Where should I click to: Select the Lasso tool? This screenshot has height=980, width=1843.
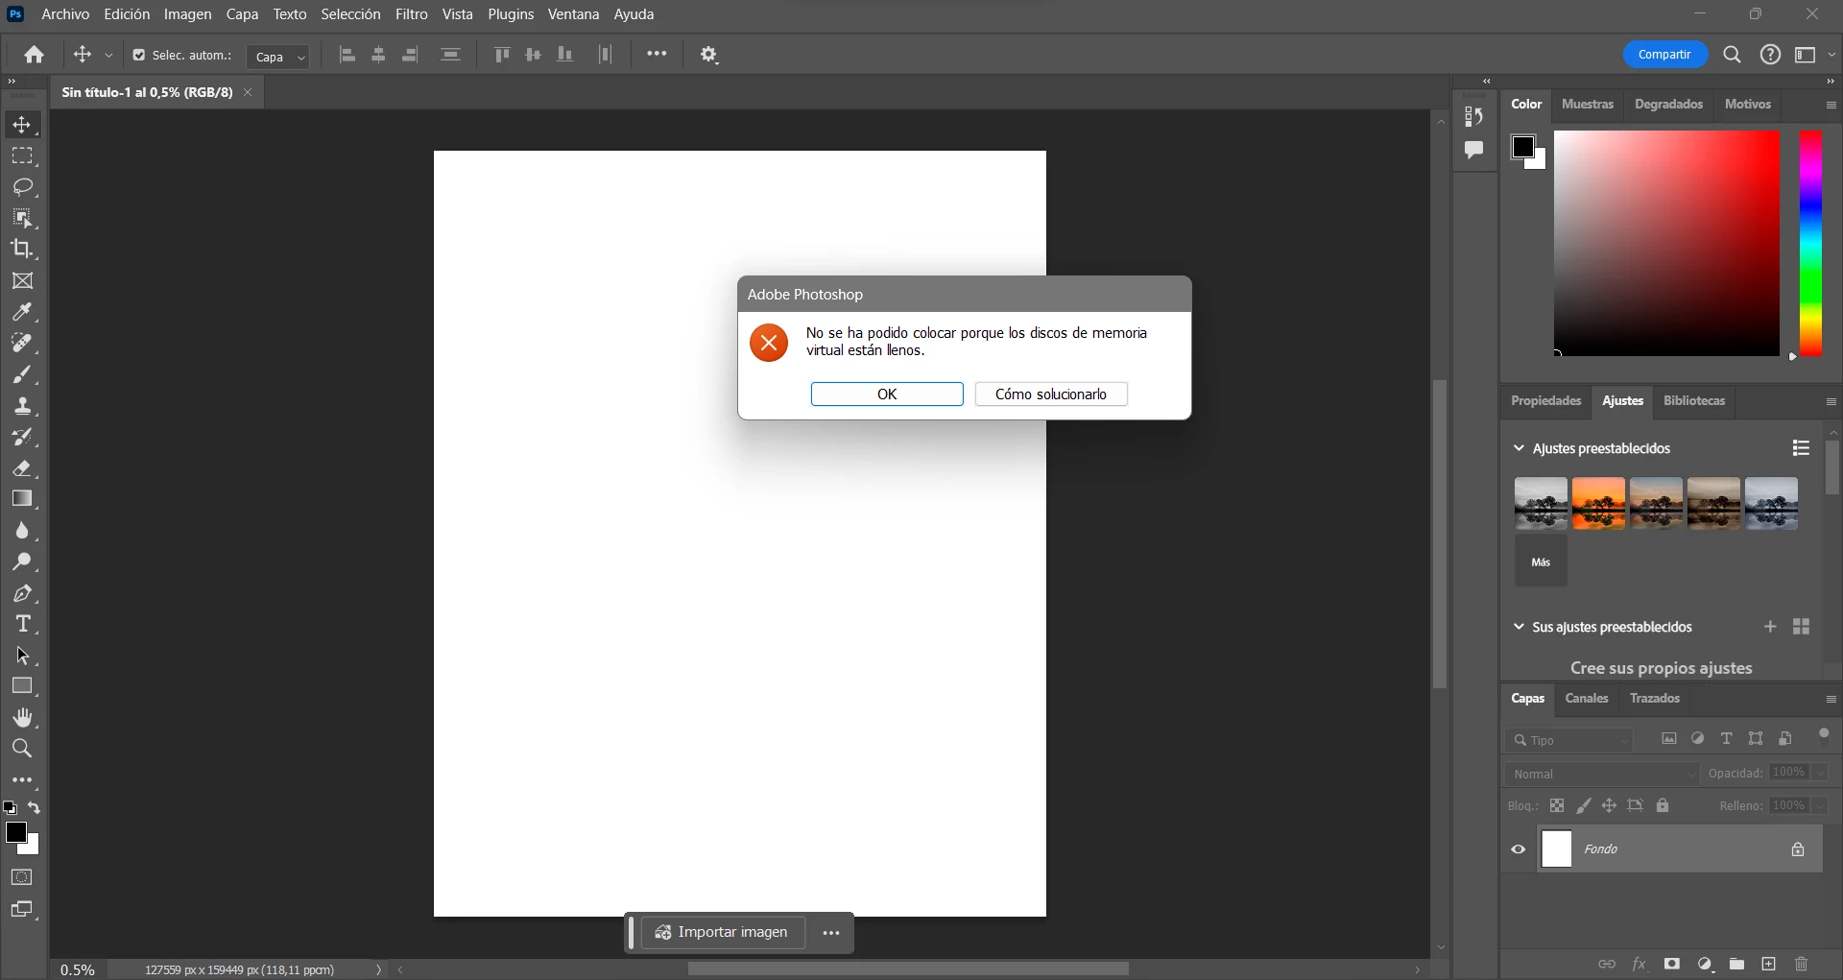click(x=22, y=187)
